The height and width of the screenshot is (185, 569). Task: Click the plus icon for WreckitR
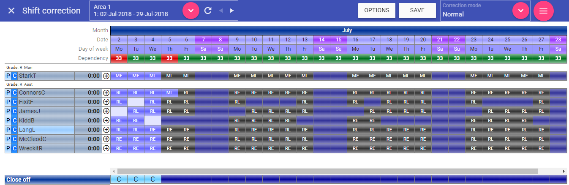coord(106,148)
